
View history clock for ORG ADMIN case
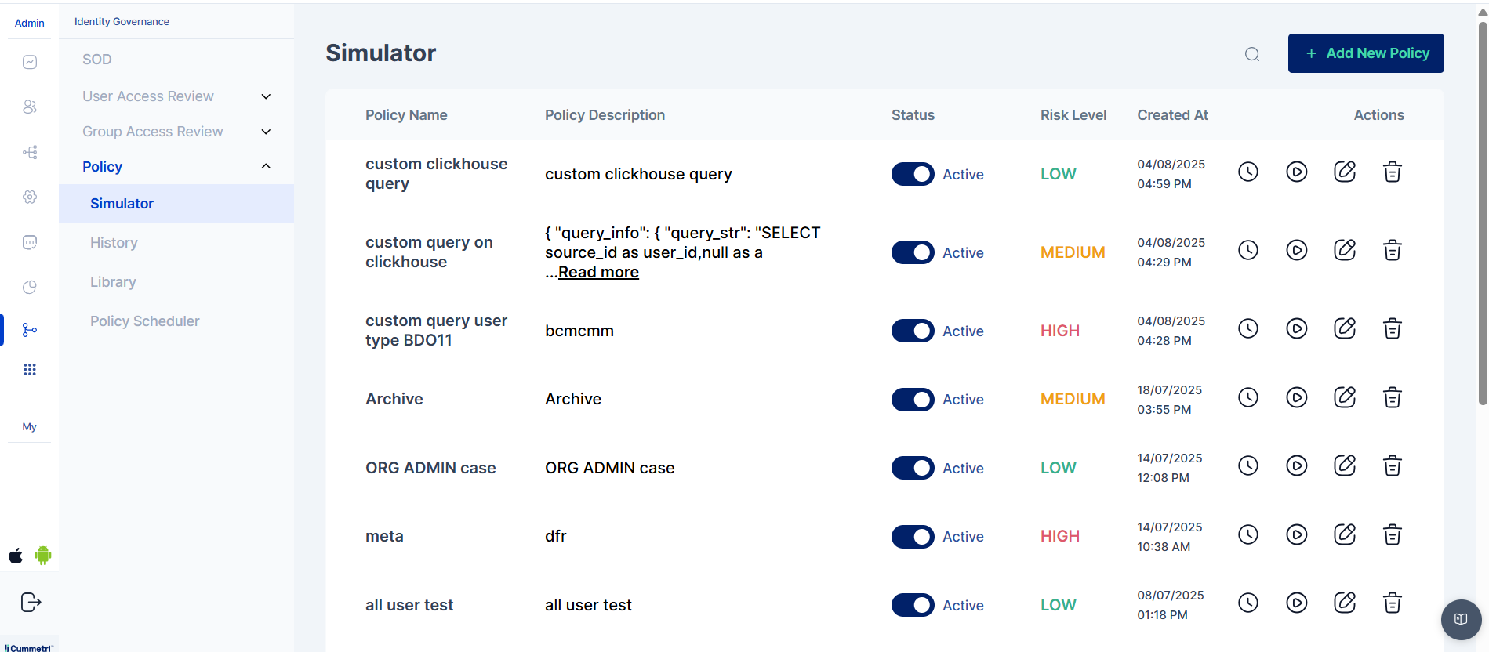pos(1247,466)
